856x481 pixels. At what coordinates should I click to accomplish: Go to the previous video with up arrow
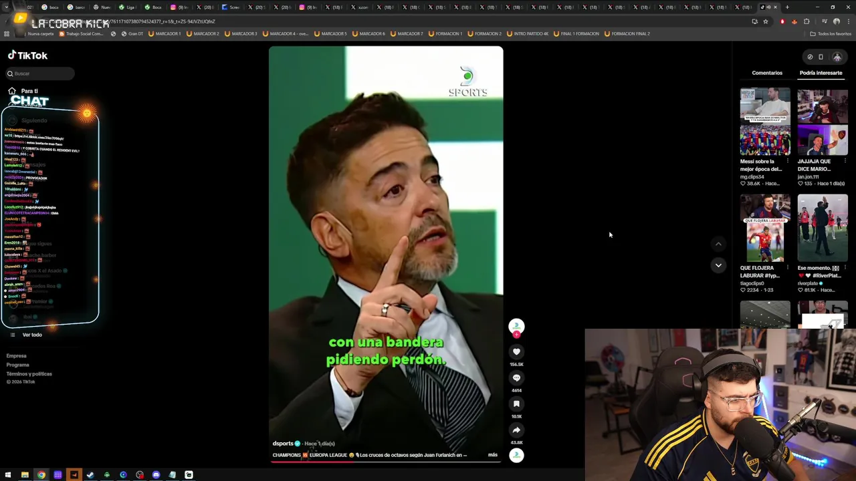[x=718, y=244]
